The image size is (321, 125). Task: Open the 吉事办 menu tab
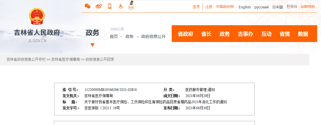(245, 34)
